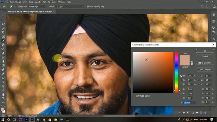Open File Explorer from taskbar

click(56, 120)
